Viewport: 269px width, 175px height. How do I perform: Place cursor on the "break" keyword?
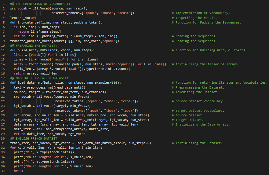[18, 171]
